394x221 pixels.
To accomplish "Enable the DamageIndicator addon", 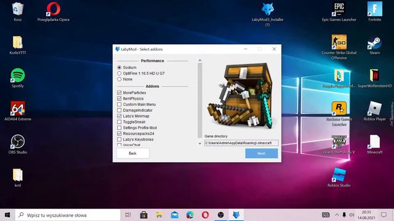I will pos(119,110).
